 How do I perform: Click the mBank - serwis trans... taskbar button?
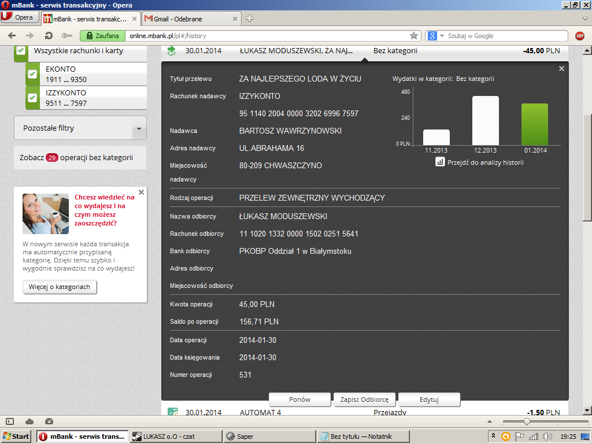click(82, 436)
